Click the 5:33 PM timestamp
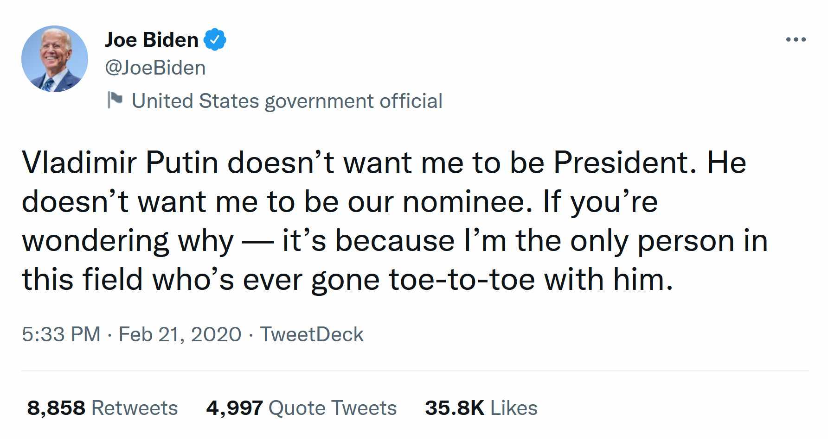Viewport: 828px width, 439px height. (x=61, y=334)
